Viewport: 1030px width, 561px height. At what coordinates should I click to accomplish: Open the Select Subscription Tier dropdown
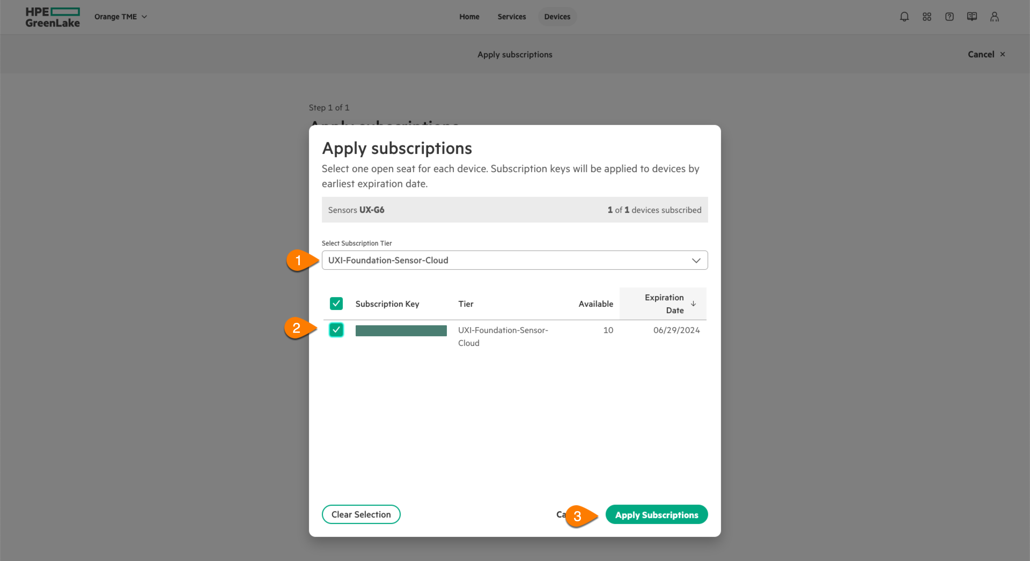click(x=515, y=260)
